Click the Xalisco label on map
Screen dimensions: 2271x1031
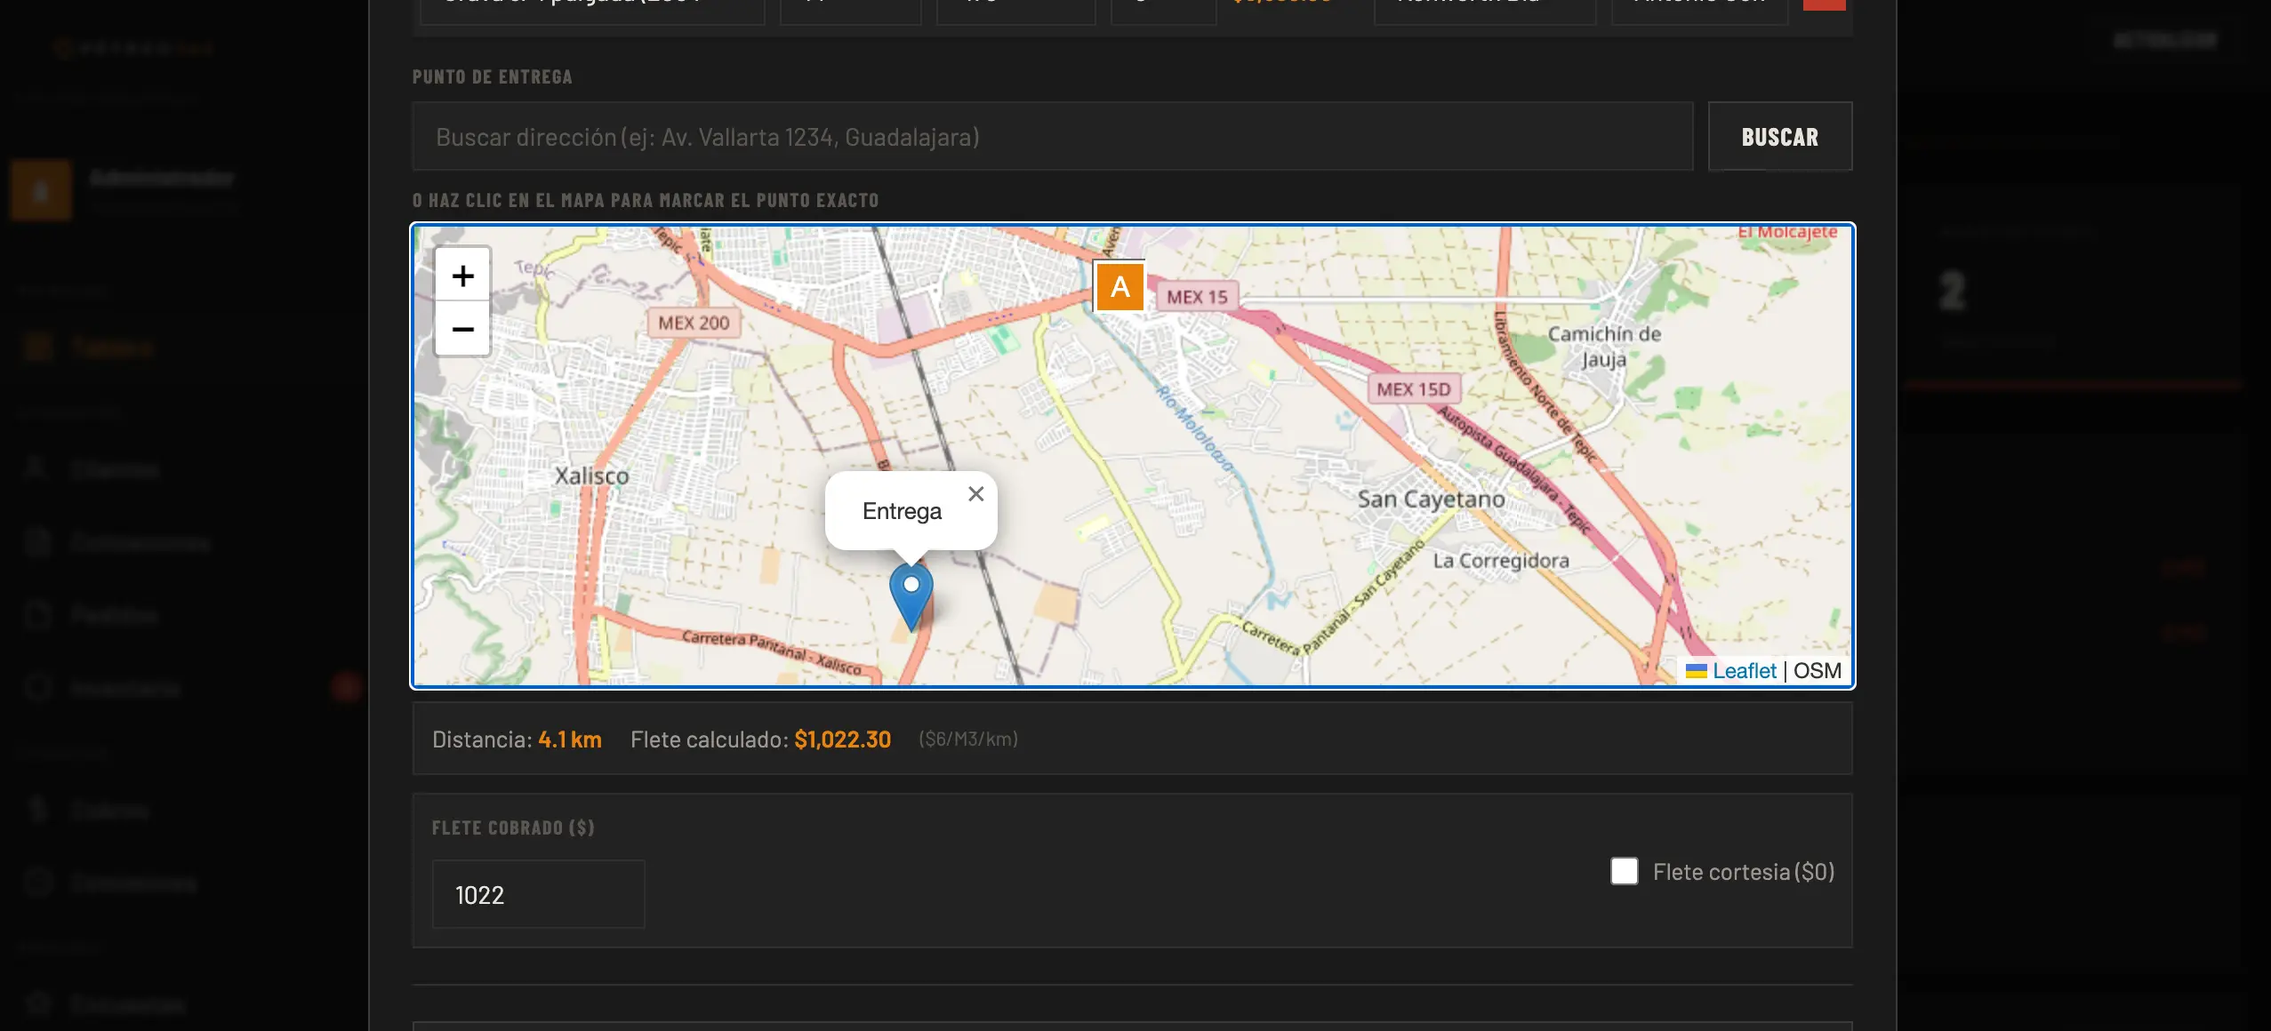coord(592,476)
